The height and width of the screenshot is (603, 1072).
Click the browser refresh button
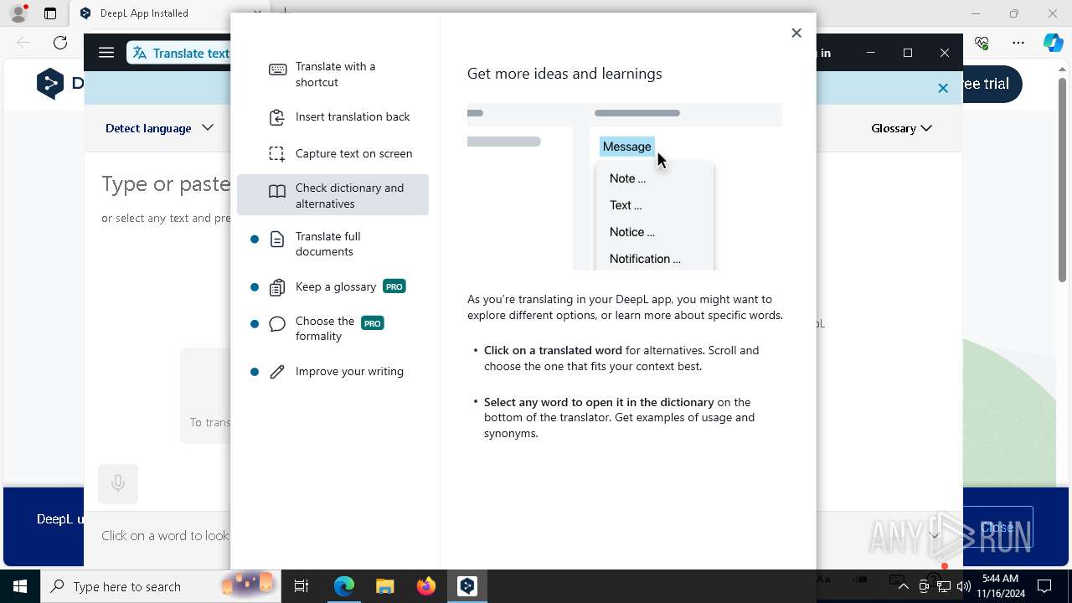point(60,43)
